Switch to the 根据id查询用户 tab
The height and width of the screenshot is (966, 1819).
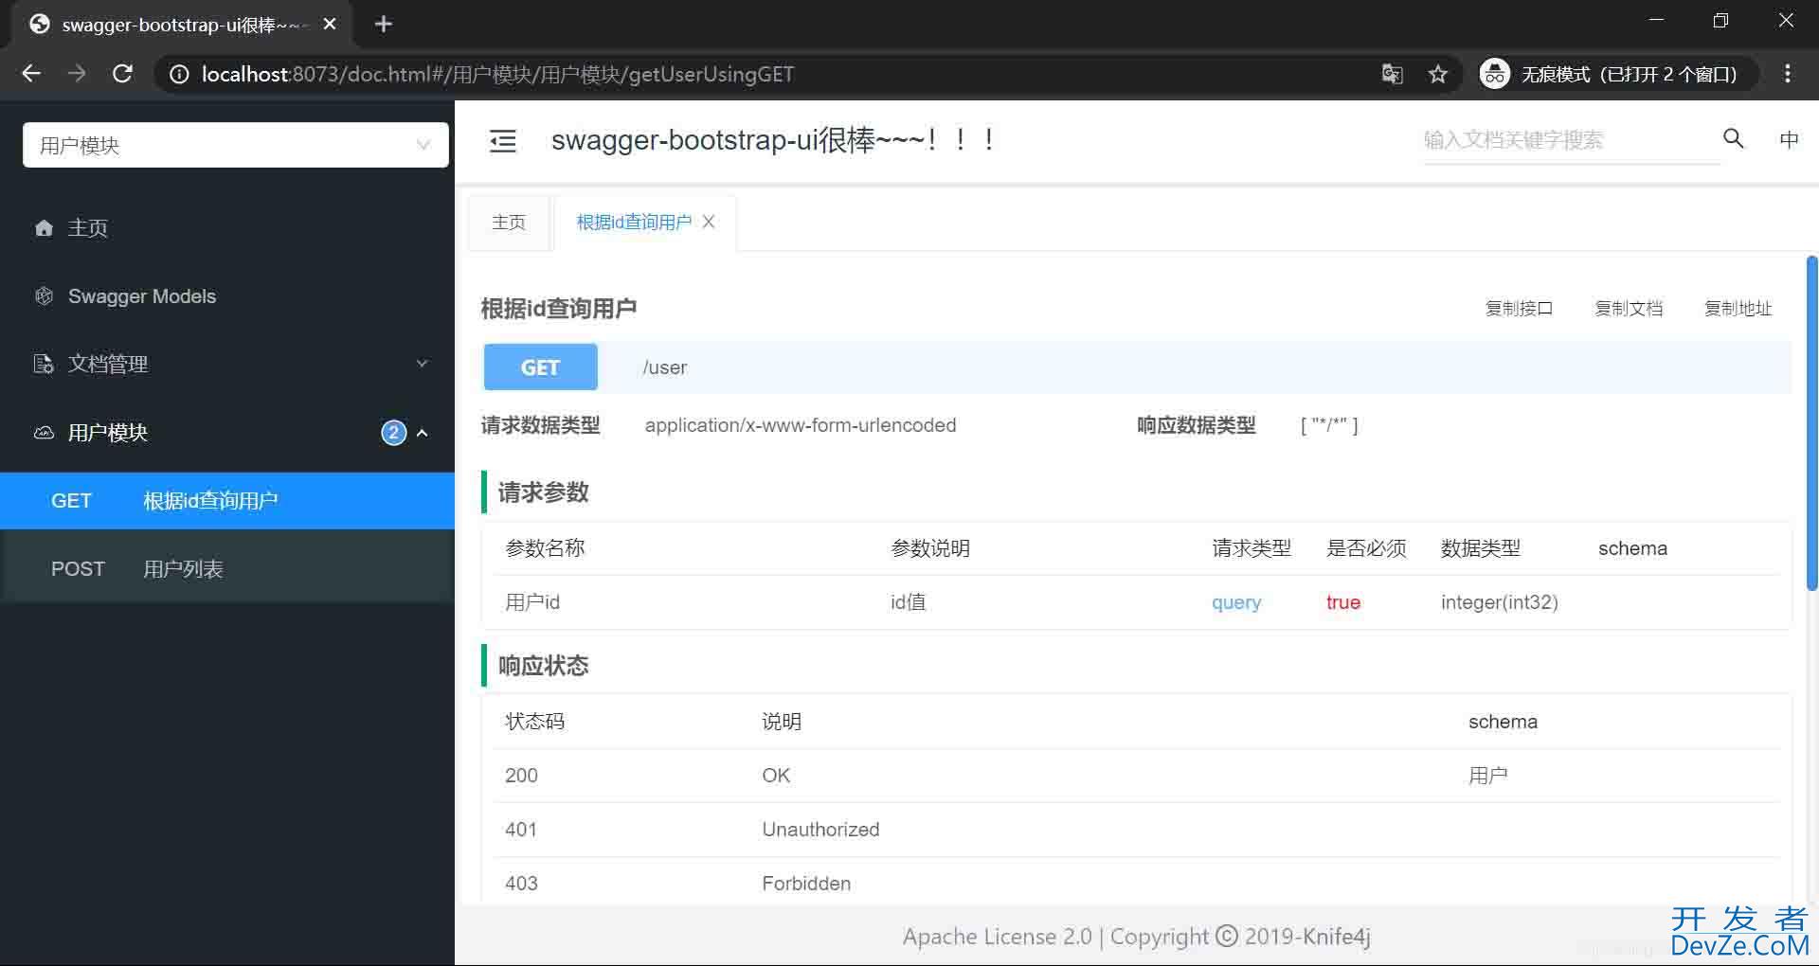634,223
